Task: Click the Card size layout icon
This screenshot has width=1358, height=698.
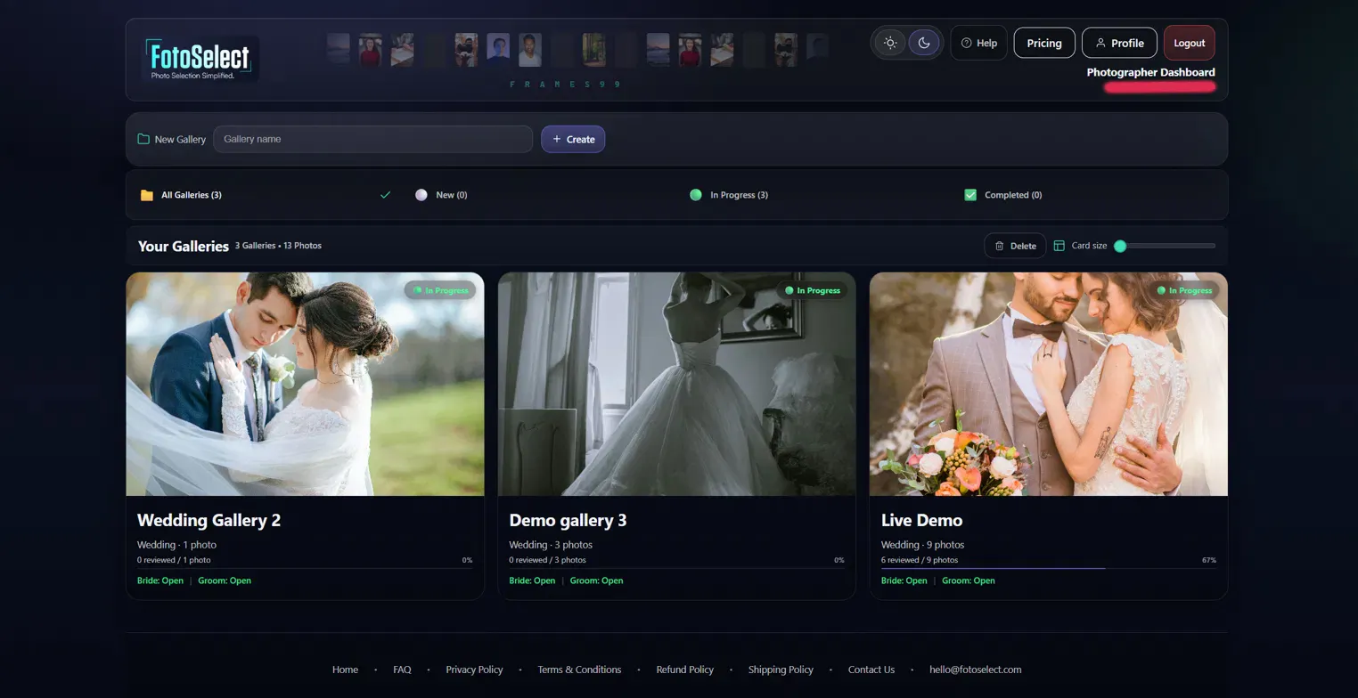Action: coord(1059,246)
